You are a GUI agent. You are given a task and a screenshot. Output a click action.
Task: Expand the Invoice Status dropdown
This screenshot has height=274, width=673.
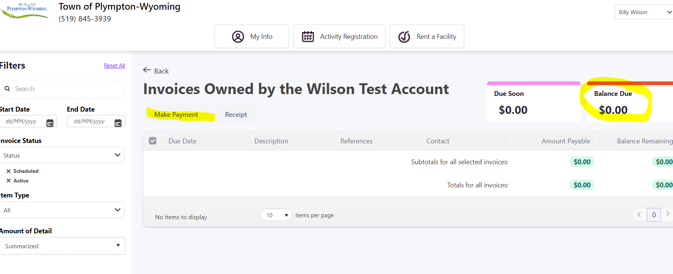click(62, 155)
